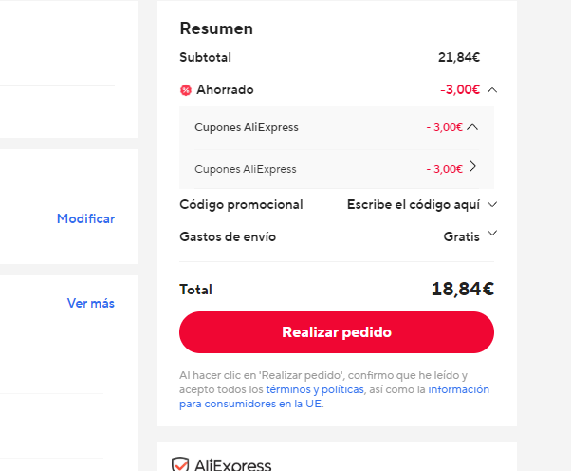Viewport: 571px width, 471px height.
Task: Click the Ver más link
Action: 91,303
